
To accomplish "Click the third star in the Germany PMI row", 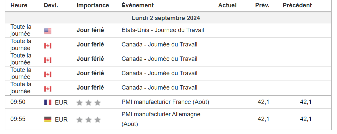I will point(97,119).
